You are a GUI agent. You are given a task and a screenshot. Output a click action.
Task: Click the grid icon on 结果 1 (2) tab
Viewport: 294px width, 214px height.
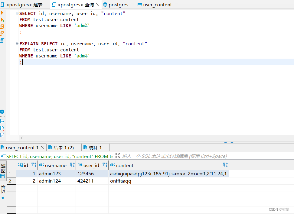click(x=50, y=148)
